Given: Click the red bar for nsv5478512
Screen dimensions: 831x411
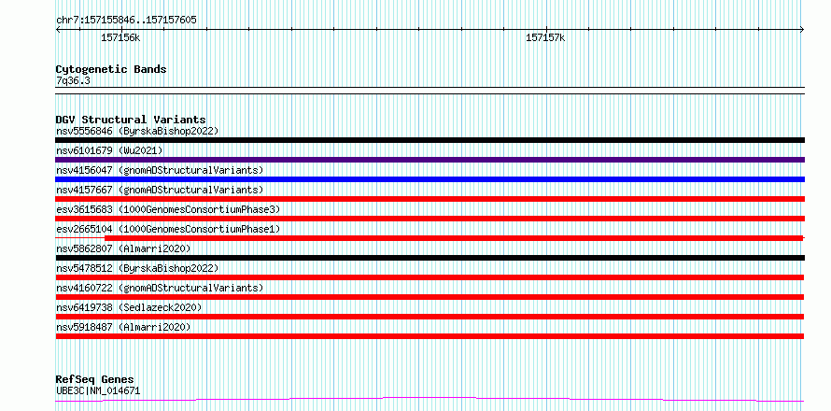Looking at the screenshot, I should 430,277.
